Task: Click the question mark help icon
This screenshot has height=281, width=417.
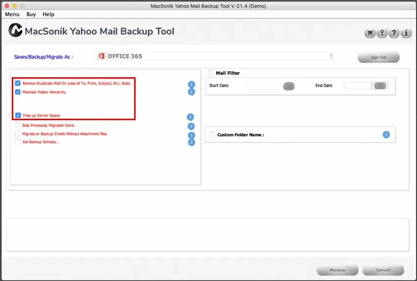Action: tap(394, 33)
